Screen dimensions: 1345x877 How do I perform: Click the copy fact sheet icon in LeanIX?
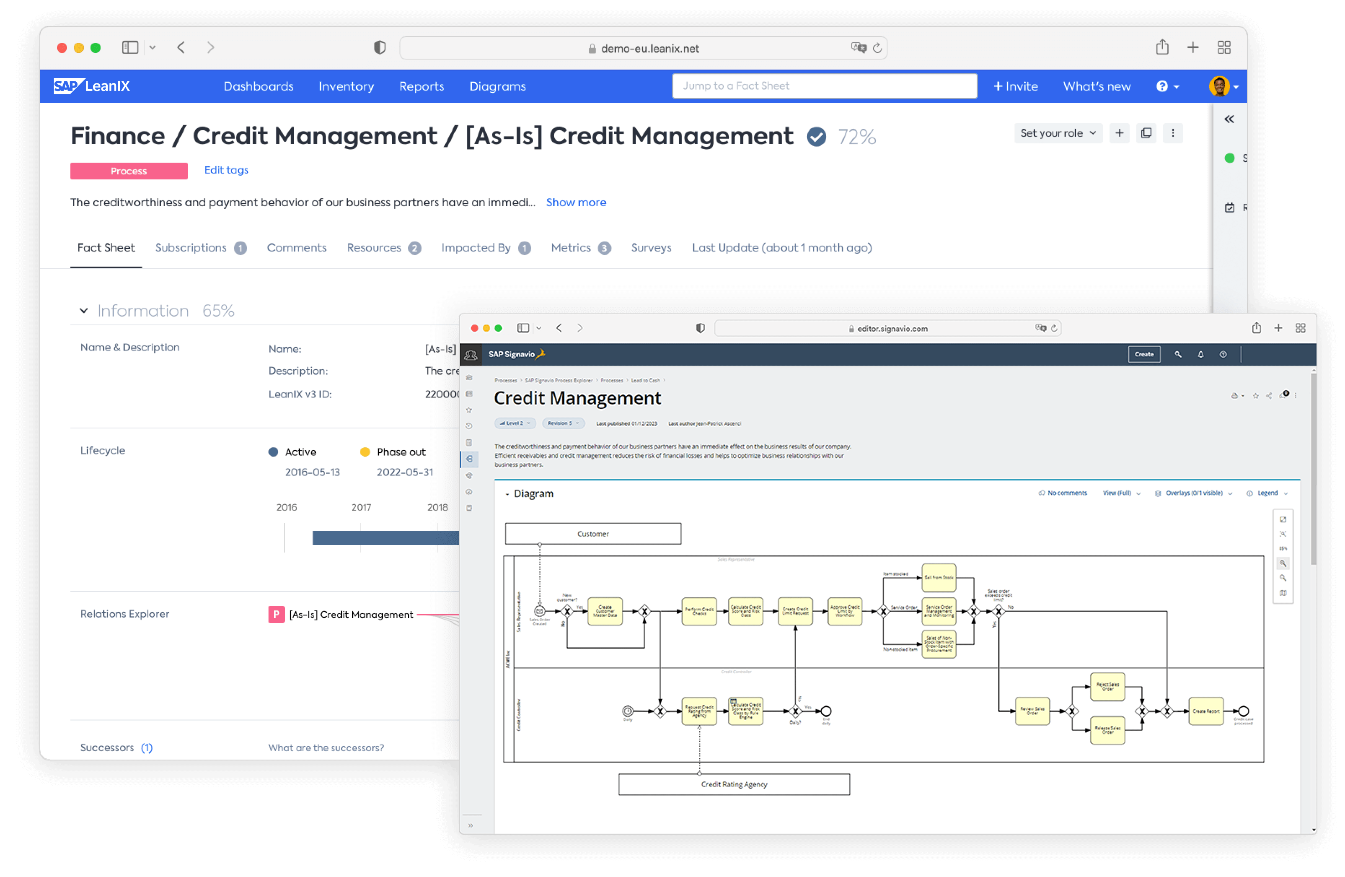(x=1146, y=133)
